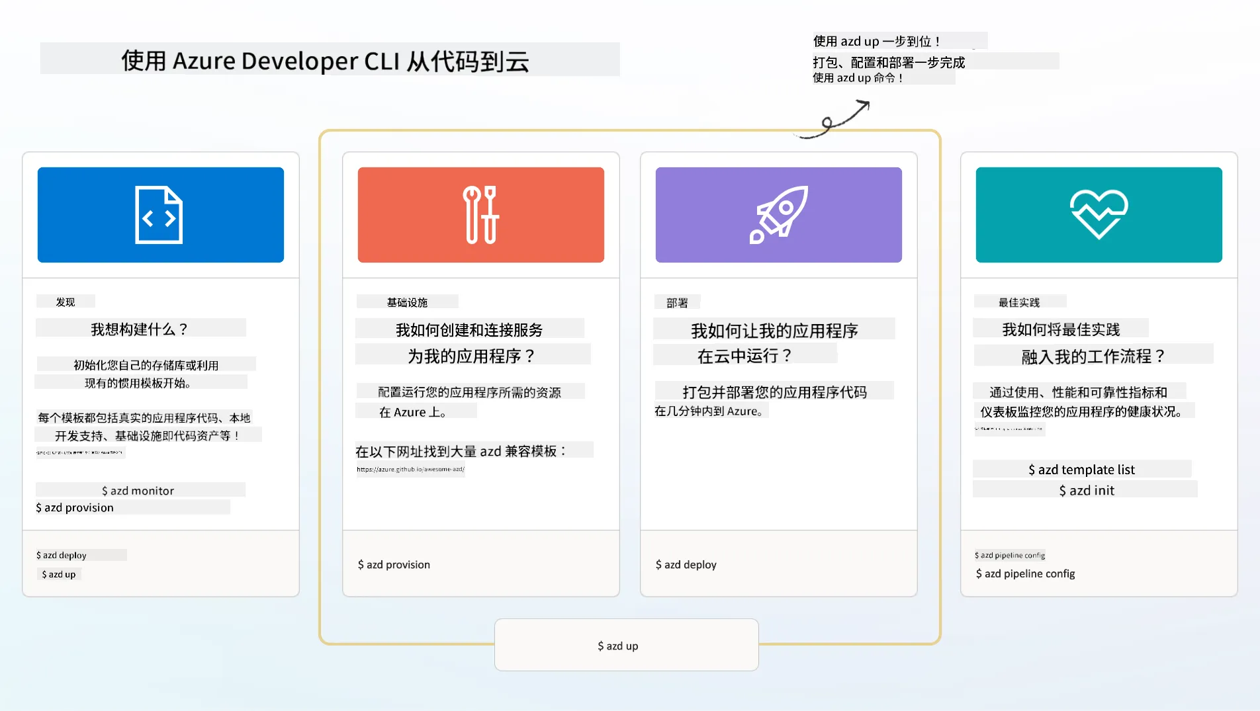
Task: Click the rocket icon in the purple card
Action: (779, 215)
